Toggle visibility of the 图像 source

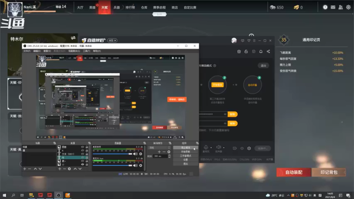pyautogui.click(x=82, y=147)
